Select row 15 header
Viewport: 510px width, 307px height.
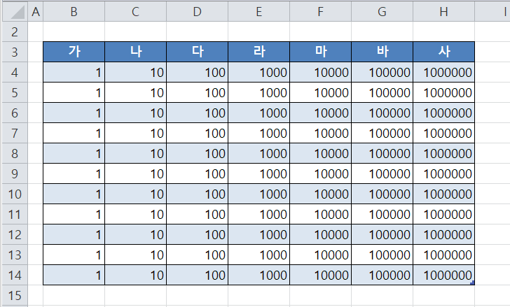point(15,295)
